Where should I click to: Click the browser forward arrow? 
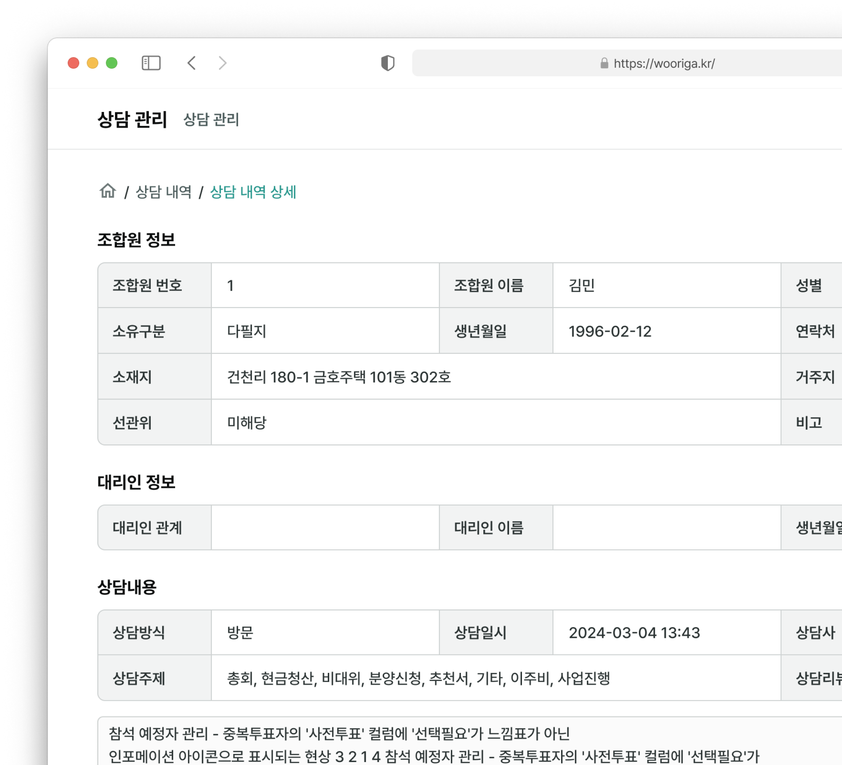click(x=223, y=63)
